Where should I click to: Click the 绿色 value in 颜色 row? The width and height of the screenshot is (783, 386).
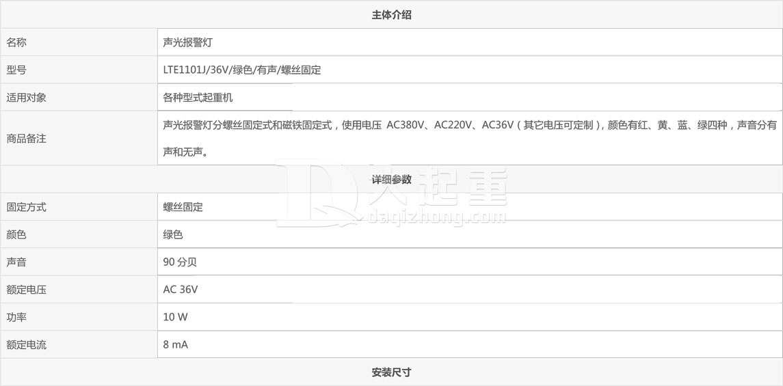[173, 235]
